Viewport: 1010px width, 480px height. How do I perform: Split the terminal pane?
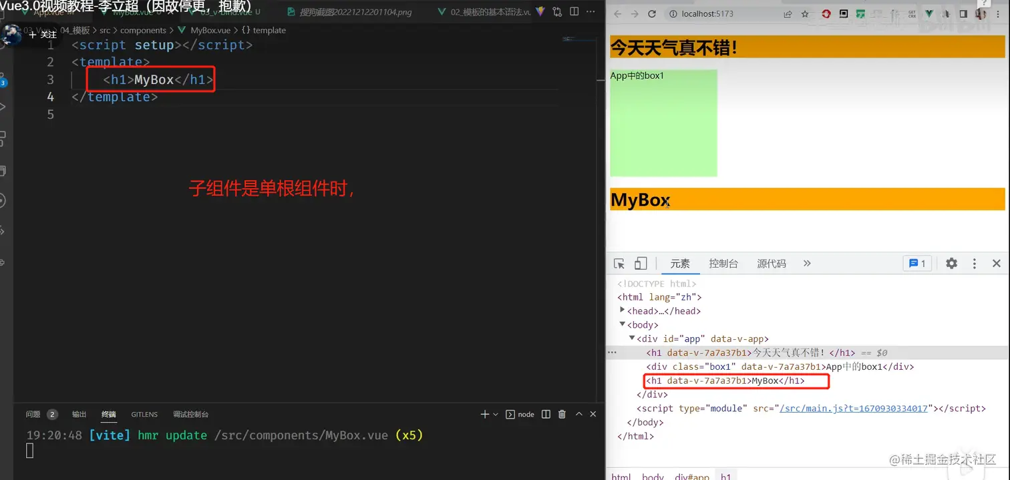[x=546, y=415]
